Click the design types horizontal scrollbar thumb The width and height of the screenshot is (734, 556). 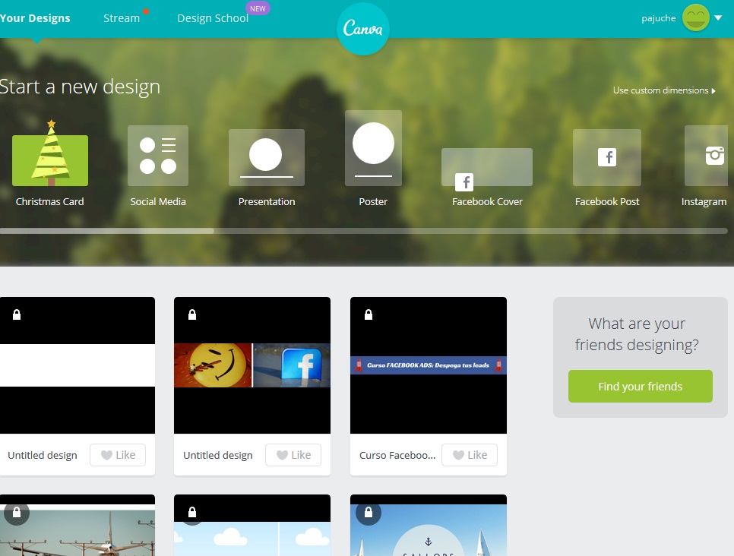[x=107, y=231]
